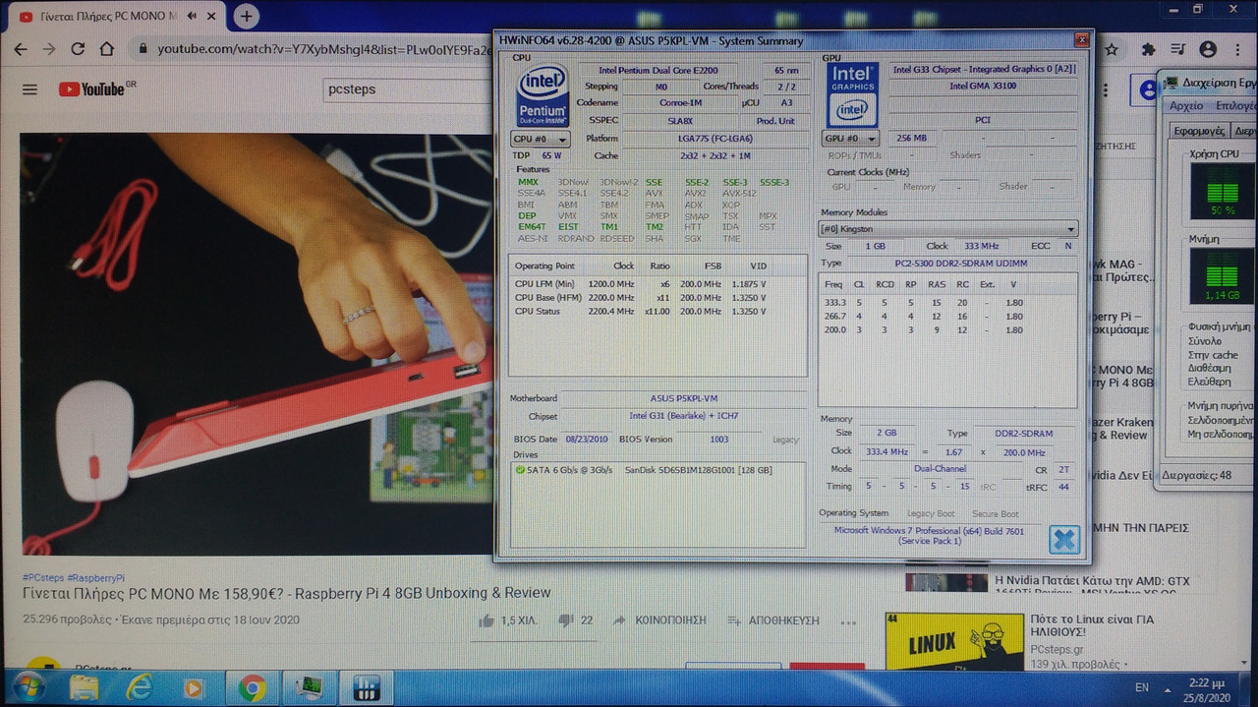
Task: Click the EN language indicator
Action: 1141,687
